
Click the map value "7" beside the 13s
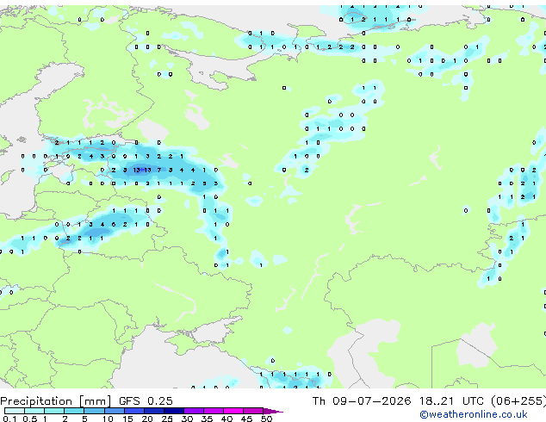coord(159,170)
